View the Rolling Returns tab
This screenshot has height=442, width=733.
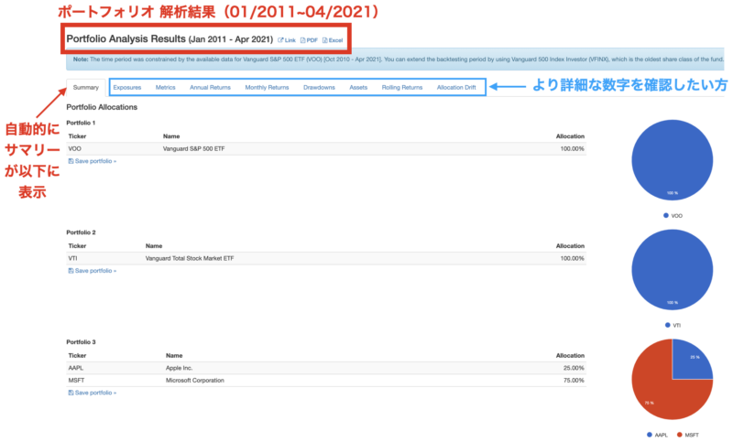click(x=402, y=87)
